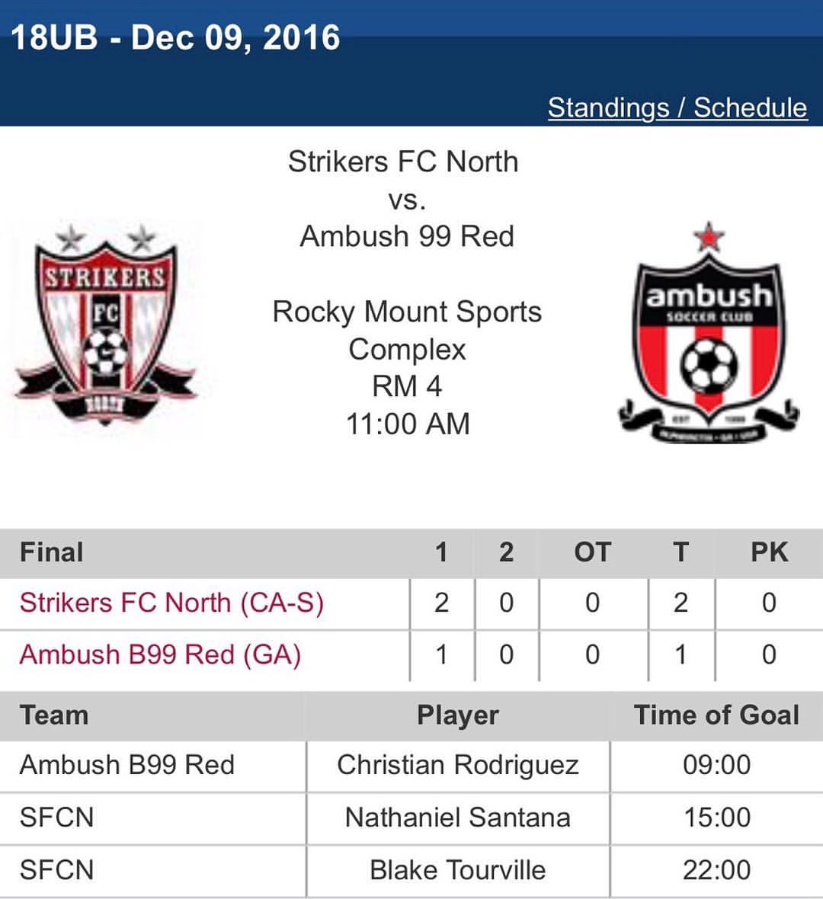Screen dimensions: 823x899
Task: Open Ambush B99 Red (GA) team link
Action: click(x=160, y=654)
